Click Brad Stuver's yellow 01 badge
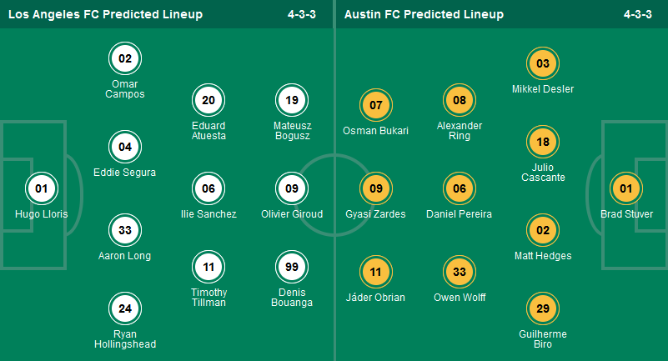 click(625, 188)
